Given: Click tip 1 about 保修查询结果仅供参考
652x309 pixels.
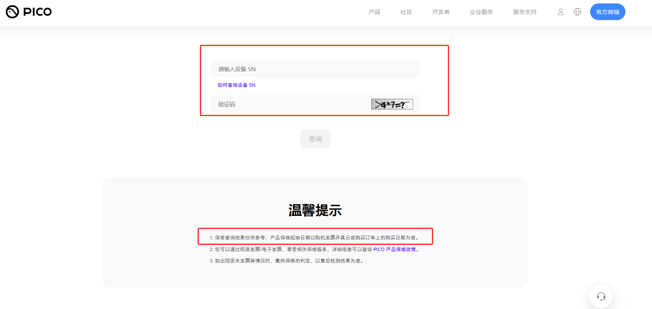Looking at the screenshot, I should 315,238.
